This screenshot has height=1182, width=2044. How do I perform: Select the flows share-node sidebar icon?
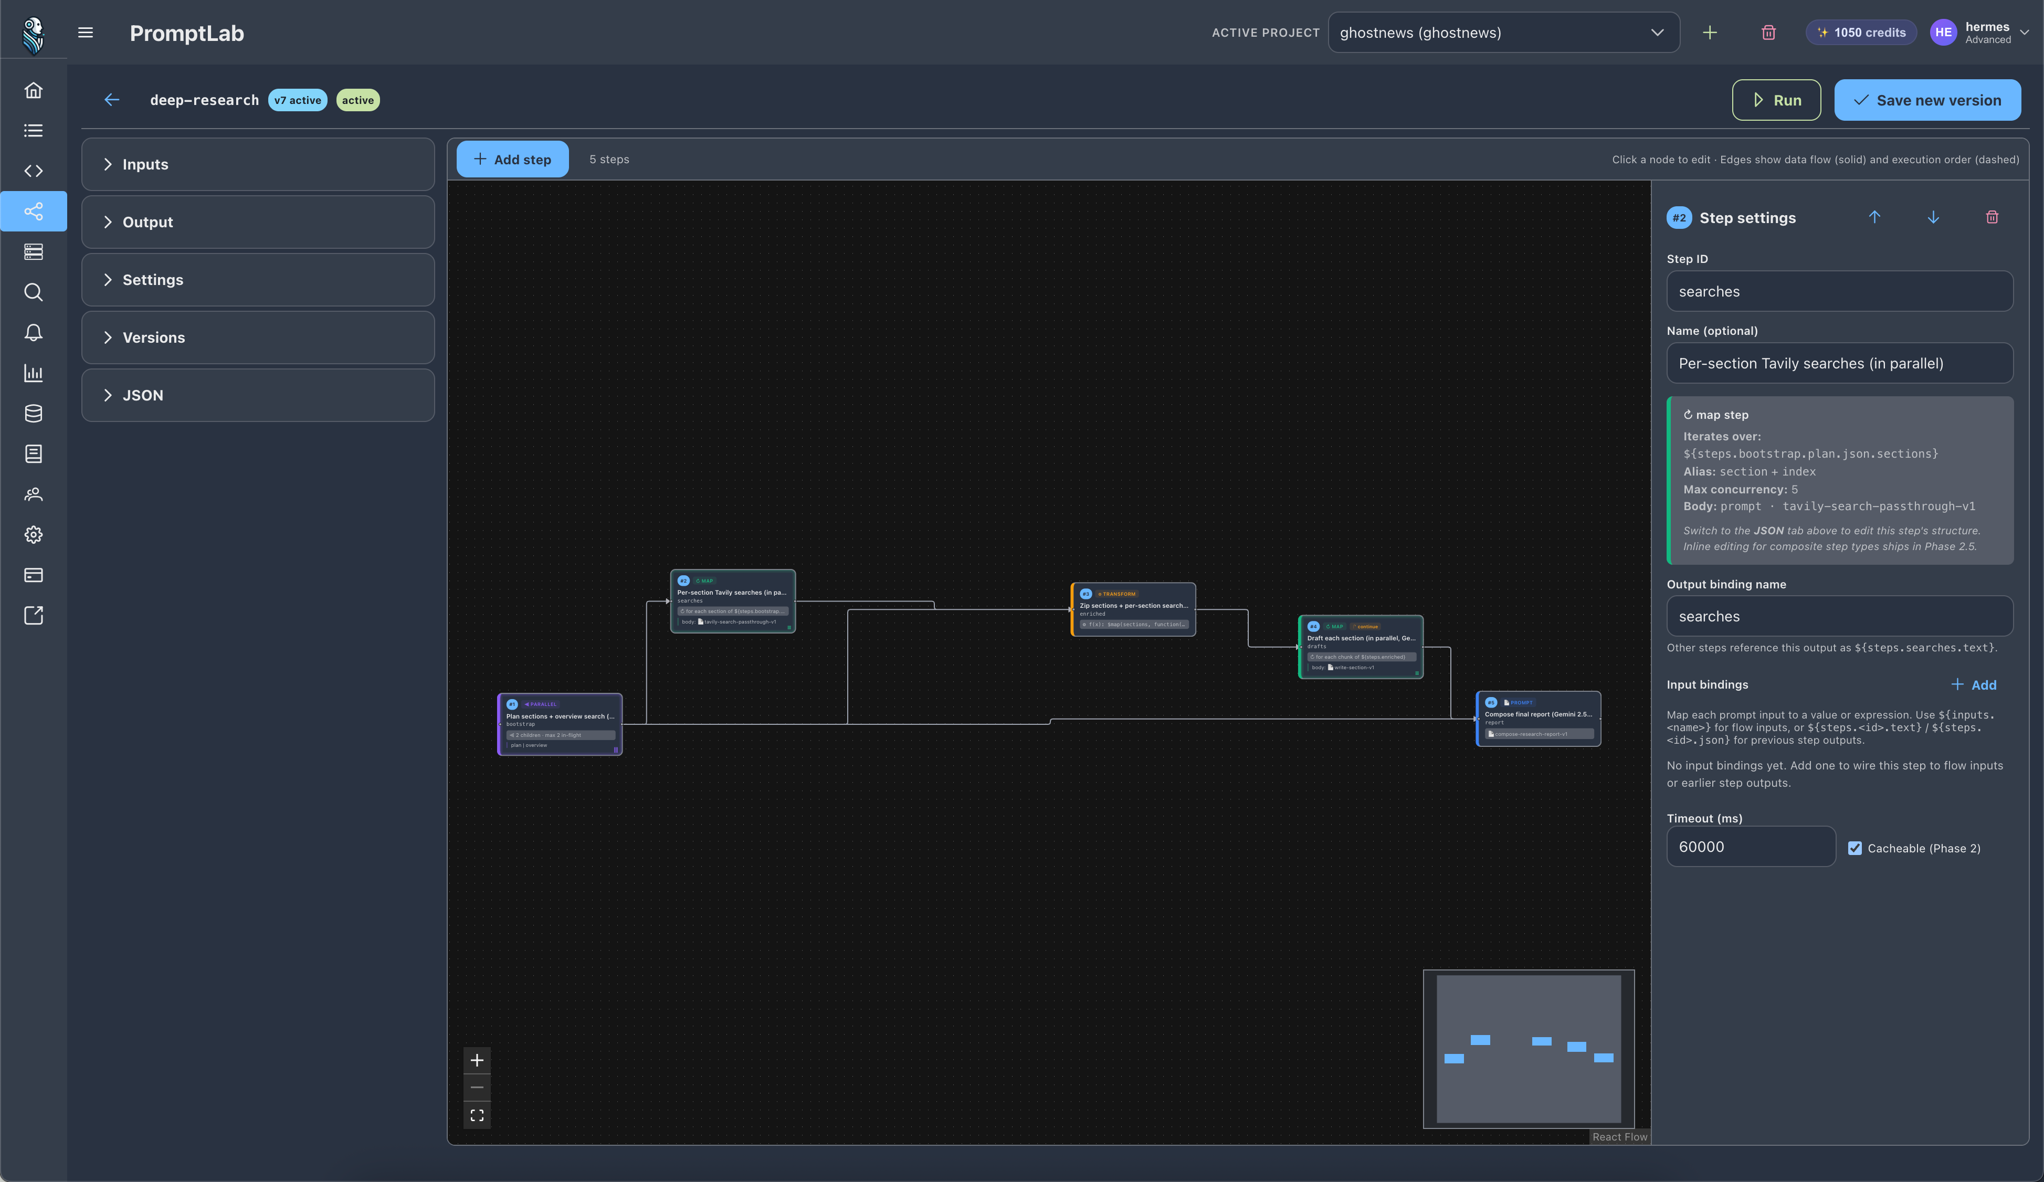[33, 212]
